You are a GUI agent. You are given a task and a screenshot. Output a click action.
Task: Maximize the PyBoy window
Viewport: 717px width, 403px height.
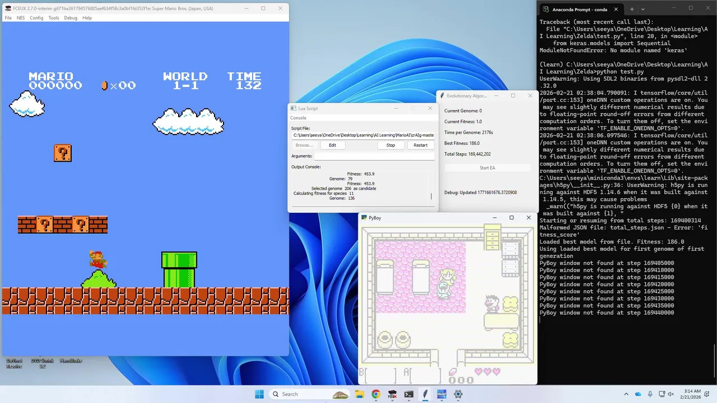[x=511, y=218]
